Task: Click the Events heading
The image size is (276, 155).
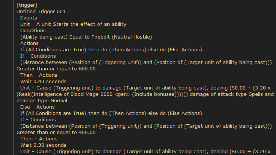Action: 28,18
